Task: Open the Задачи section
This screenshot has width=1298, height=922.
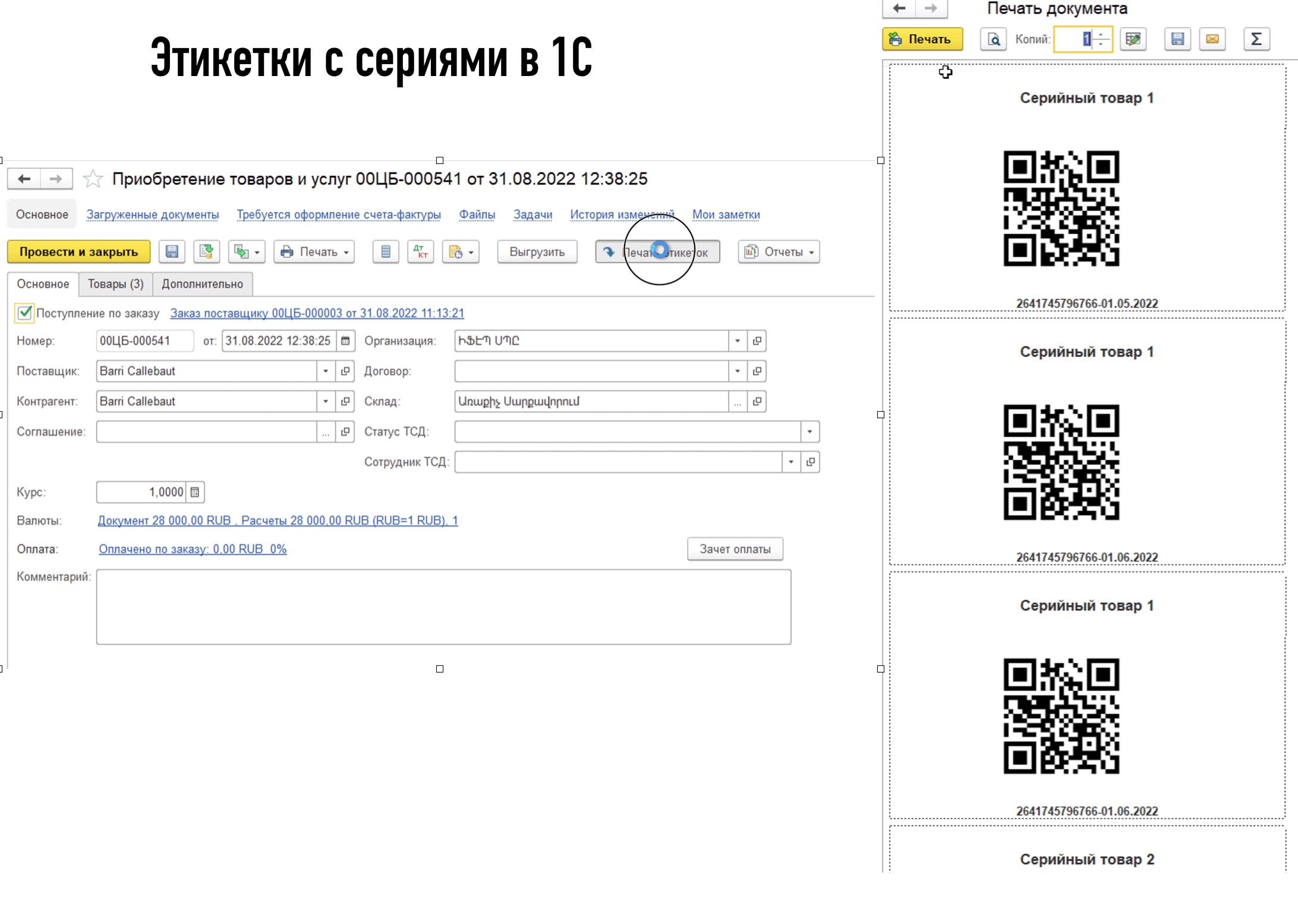Action: click(533, 214)
